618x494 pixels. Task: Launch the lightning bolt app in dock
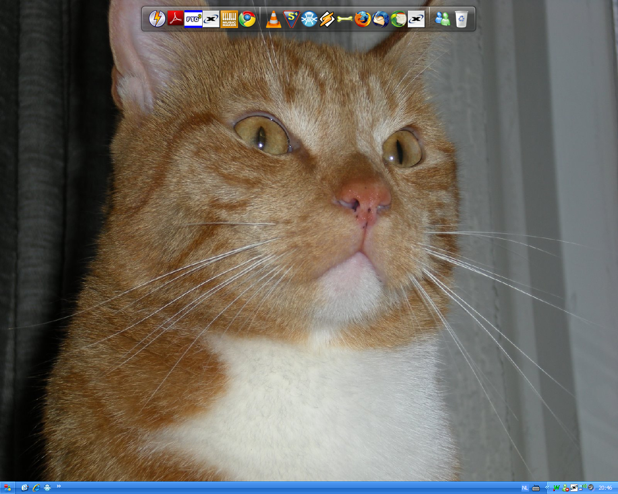pyautogui.click(x=157, y=19)
